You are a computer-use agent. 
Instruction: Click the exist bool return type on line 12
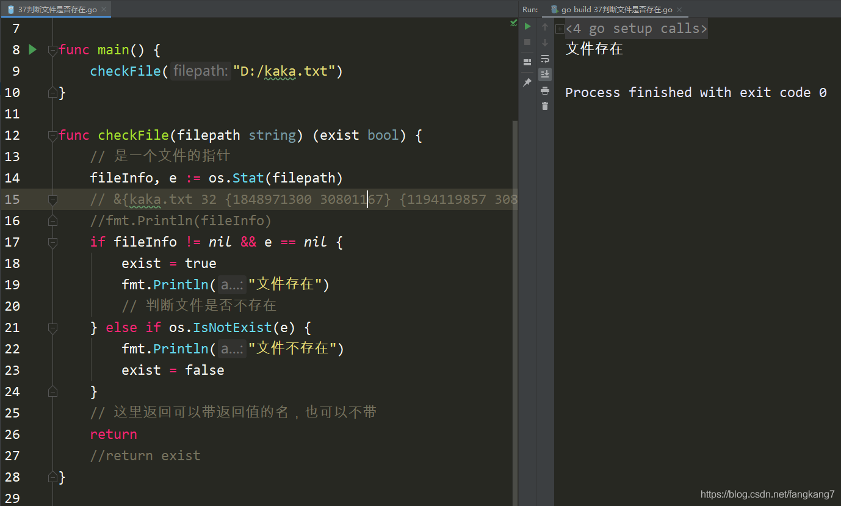[359, 136]
